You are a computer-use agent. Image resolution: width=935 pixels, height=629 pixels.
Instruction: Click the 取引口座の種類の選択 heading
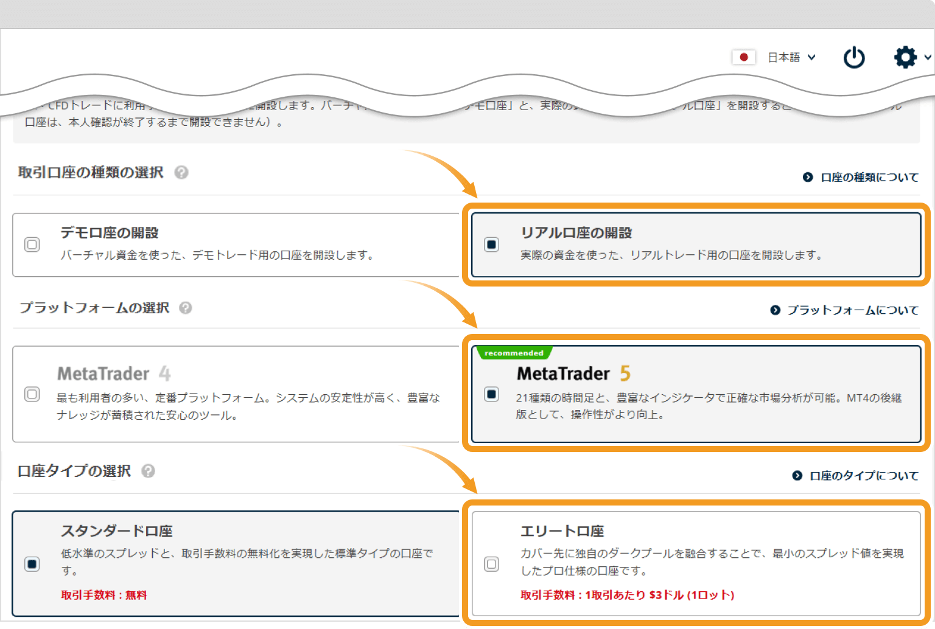pyautogui.click(x=91, y=173)
